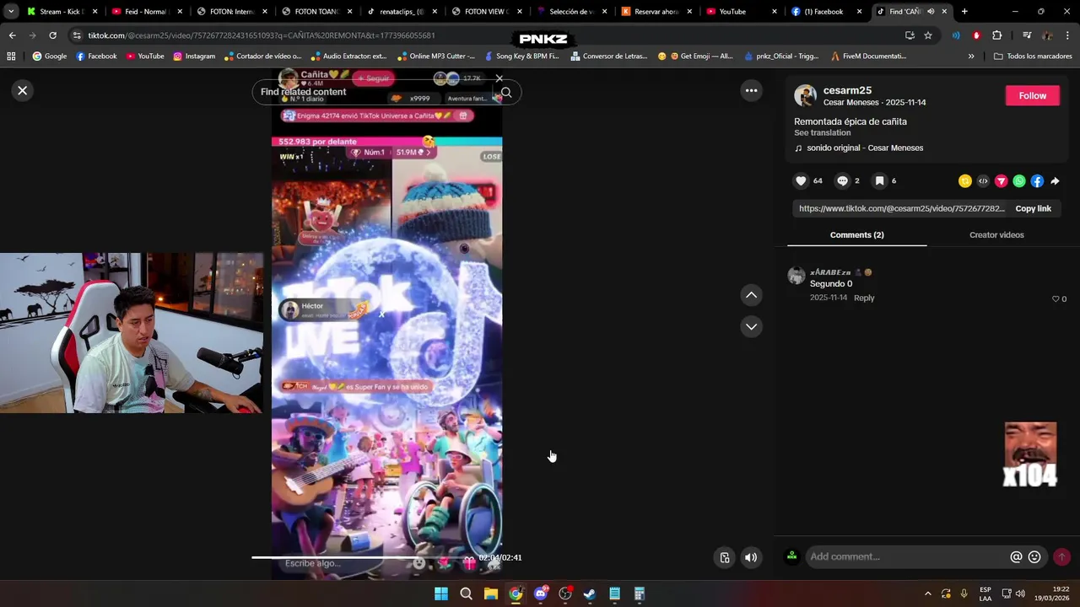Screen dimensions: 1080x607
Task: Get embed code via the embed icon
Action: 983,181
